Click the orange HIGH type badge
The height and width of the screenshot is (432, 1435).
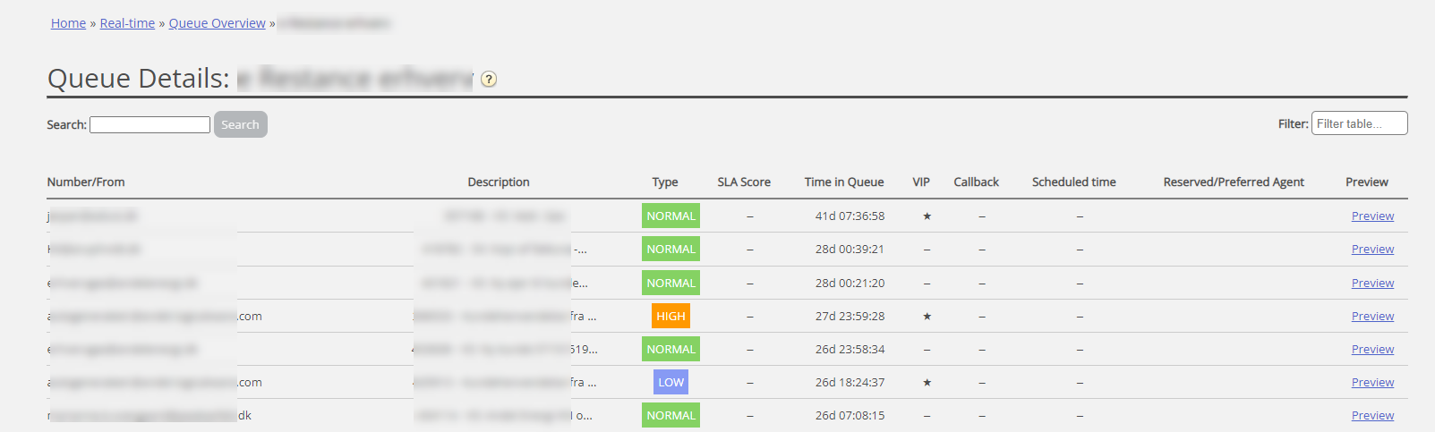point(671,317)
